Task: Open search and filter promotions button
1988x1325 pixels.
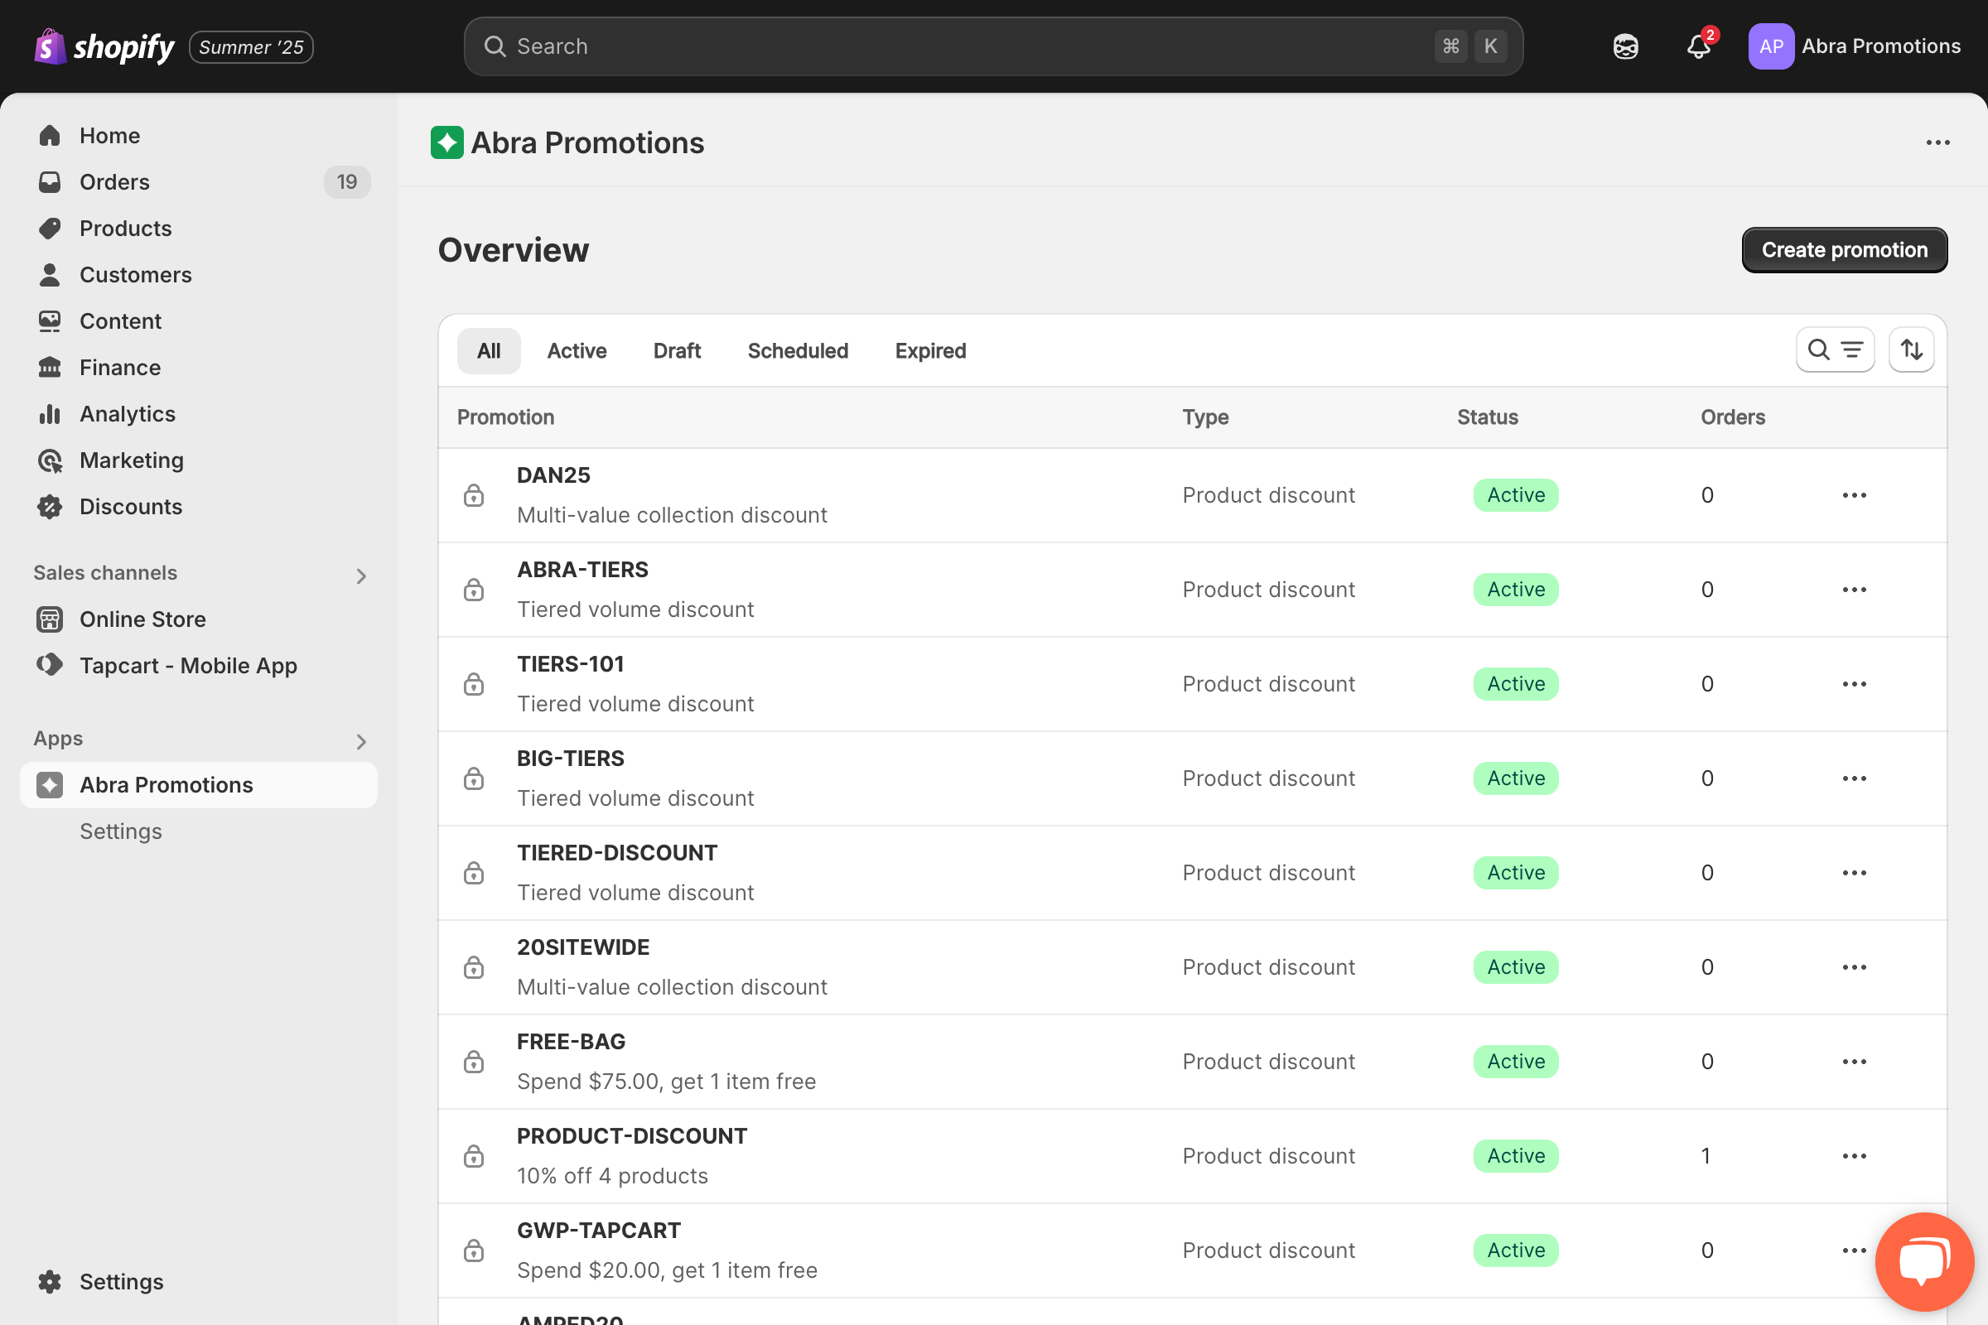Action: tap(1835, 349)
